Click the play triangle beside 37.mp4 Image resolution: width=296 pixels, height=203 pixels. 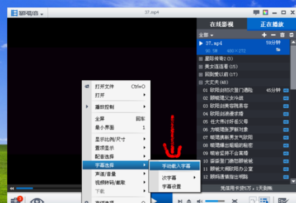pyautogui.click(x=201, y=43)
